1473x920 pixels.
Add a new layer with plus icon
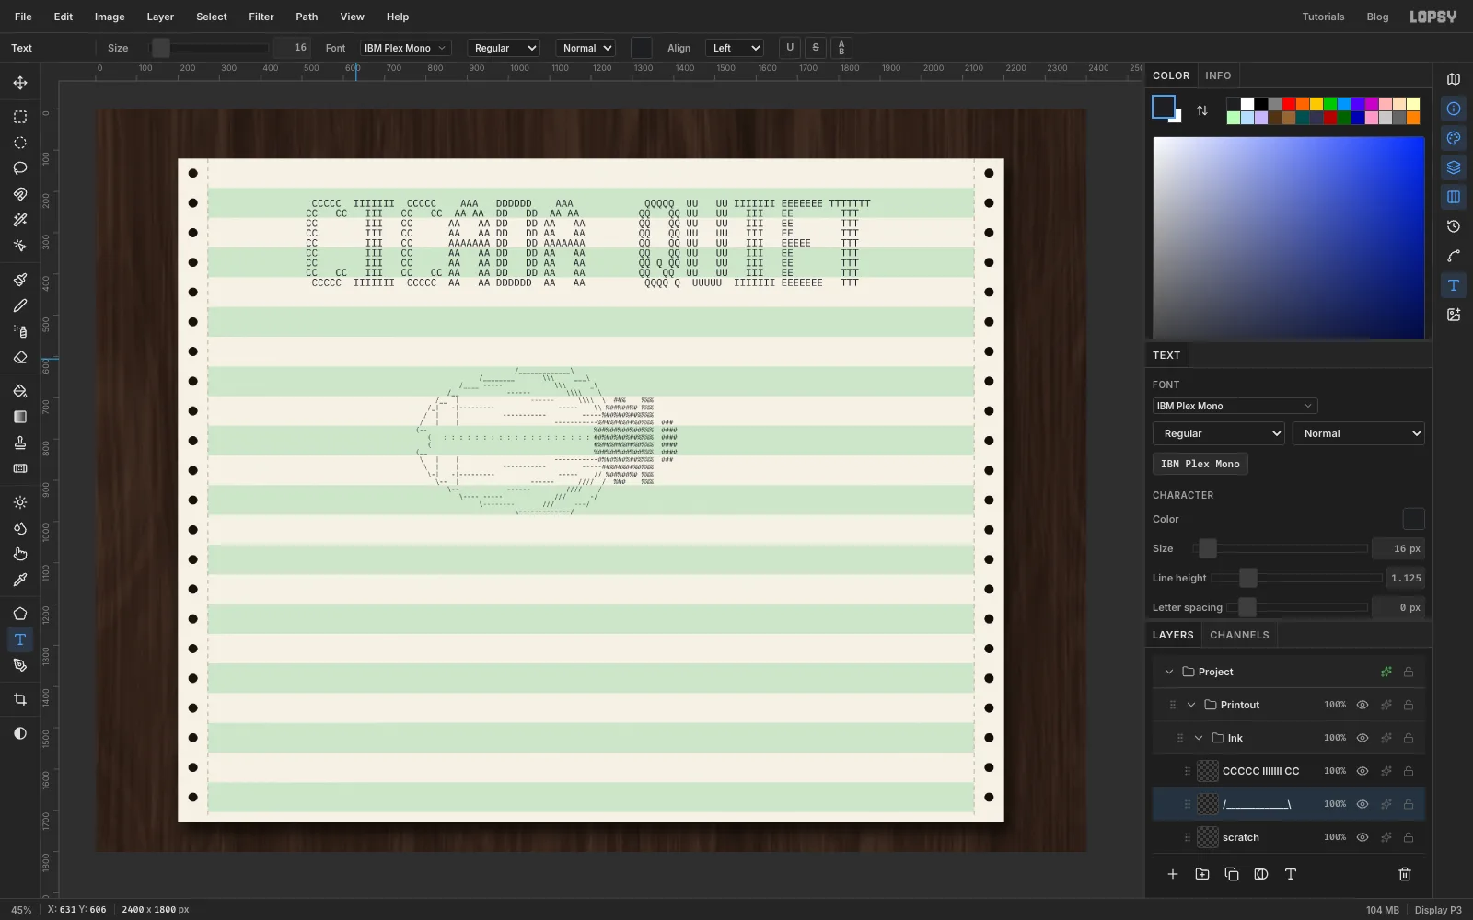pyautogui.click(x=1173, y=874)
